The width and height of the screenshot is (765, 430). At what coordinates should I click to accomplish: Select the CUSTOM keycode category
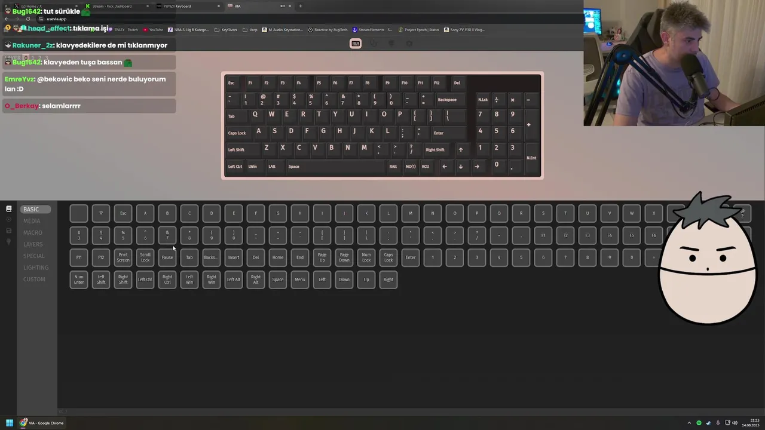tap(34, 279)
